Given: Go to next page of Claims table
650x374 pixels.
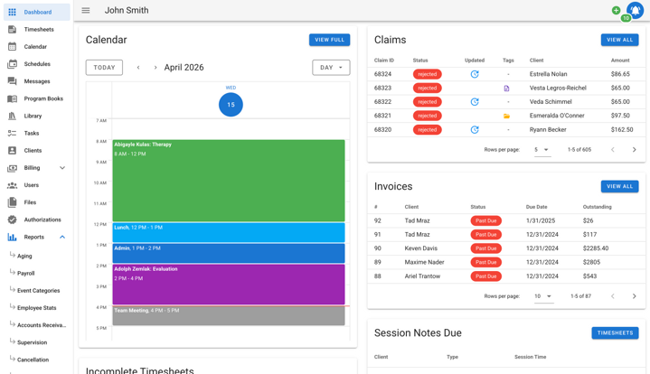Looking at the screenshot, I should tap(634, 150).
